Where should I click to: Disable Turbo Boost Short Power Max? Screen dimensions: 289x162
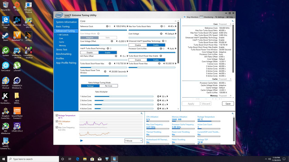coord(138,60)
